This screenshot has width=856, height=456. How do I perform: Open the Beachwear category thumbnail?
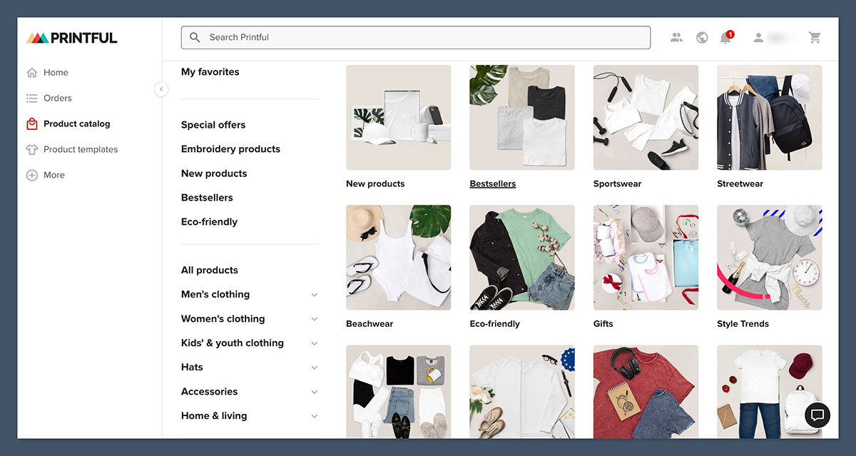tap(398, 258)
